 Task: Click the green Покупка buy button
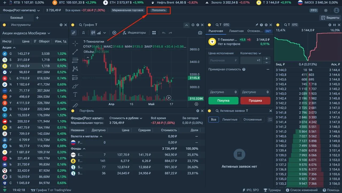point(223,101)
